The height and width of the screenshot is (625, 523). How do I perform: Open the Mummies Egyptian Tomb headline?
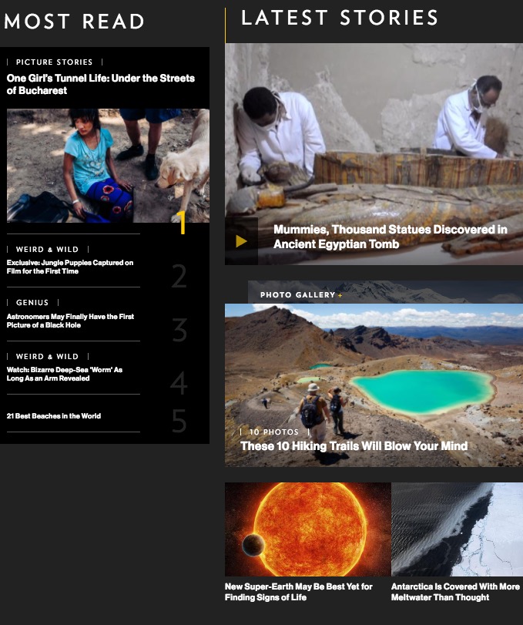(391, 237)
